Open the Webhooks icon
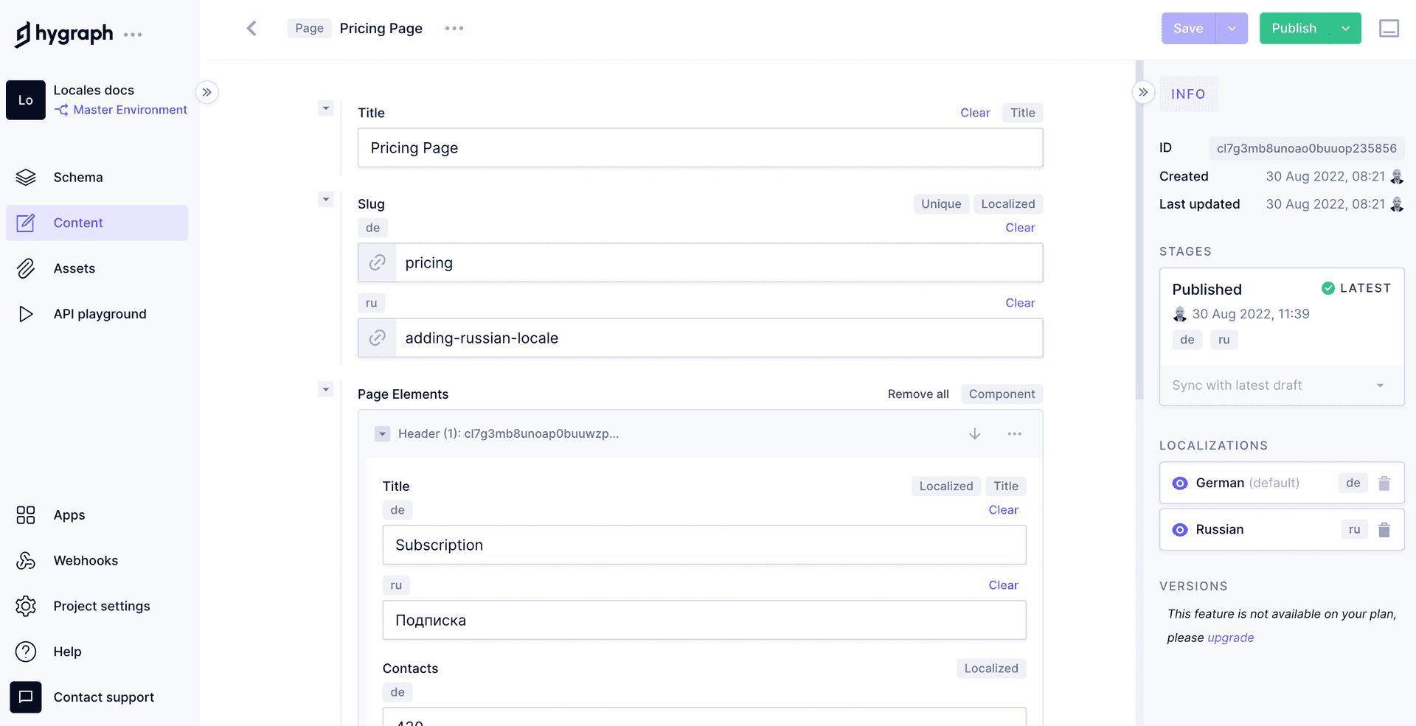1416x726 pixels. tap(26, 561)
